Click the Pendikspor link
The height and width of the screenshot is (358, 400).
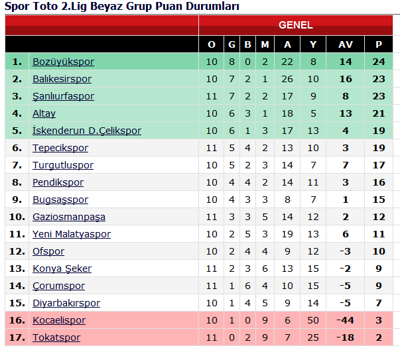click(58, 182)
